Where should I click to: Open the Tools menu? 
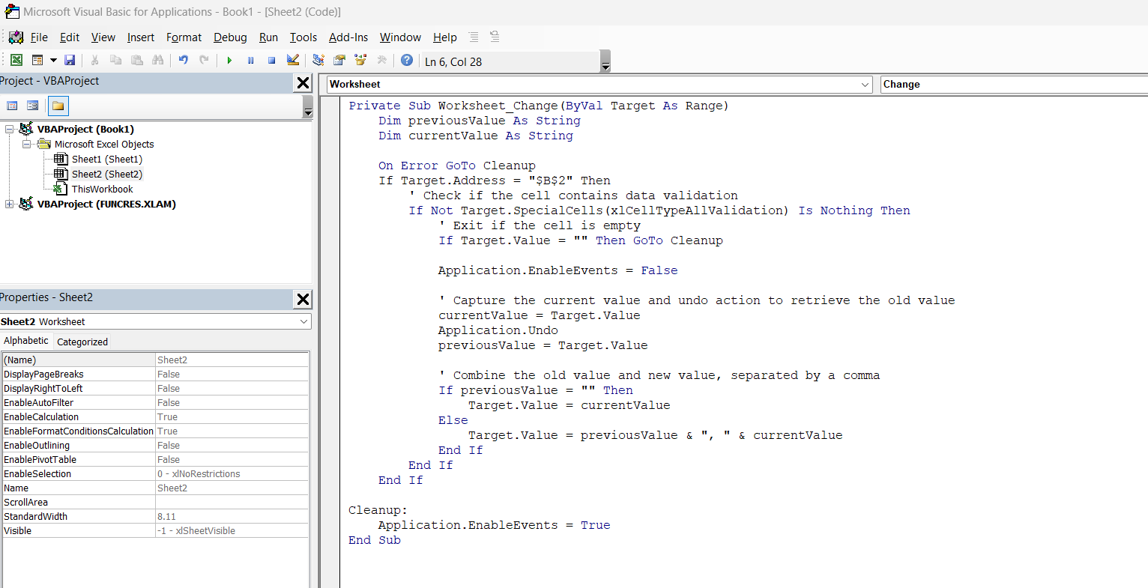[x=303, y=37]
